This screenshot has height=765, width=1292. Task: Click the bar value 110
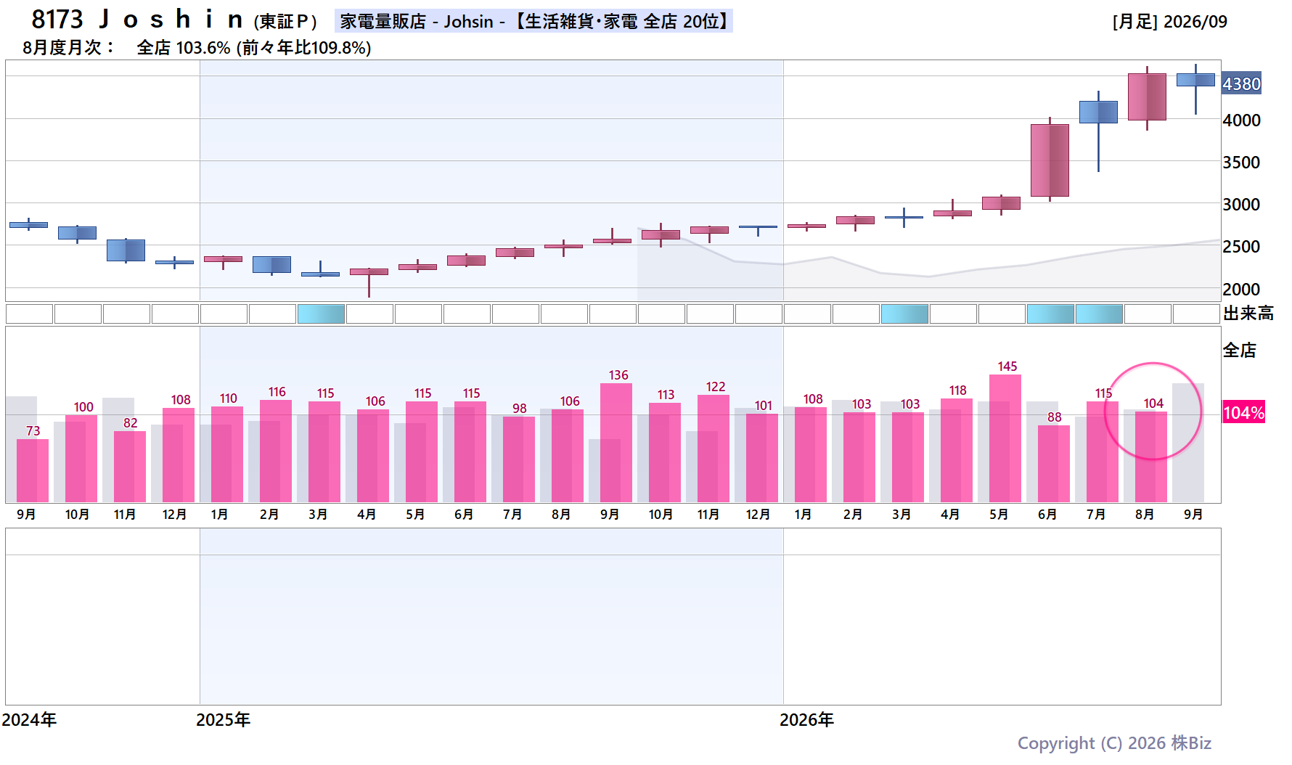coord(229,398)
